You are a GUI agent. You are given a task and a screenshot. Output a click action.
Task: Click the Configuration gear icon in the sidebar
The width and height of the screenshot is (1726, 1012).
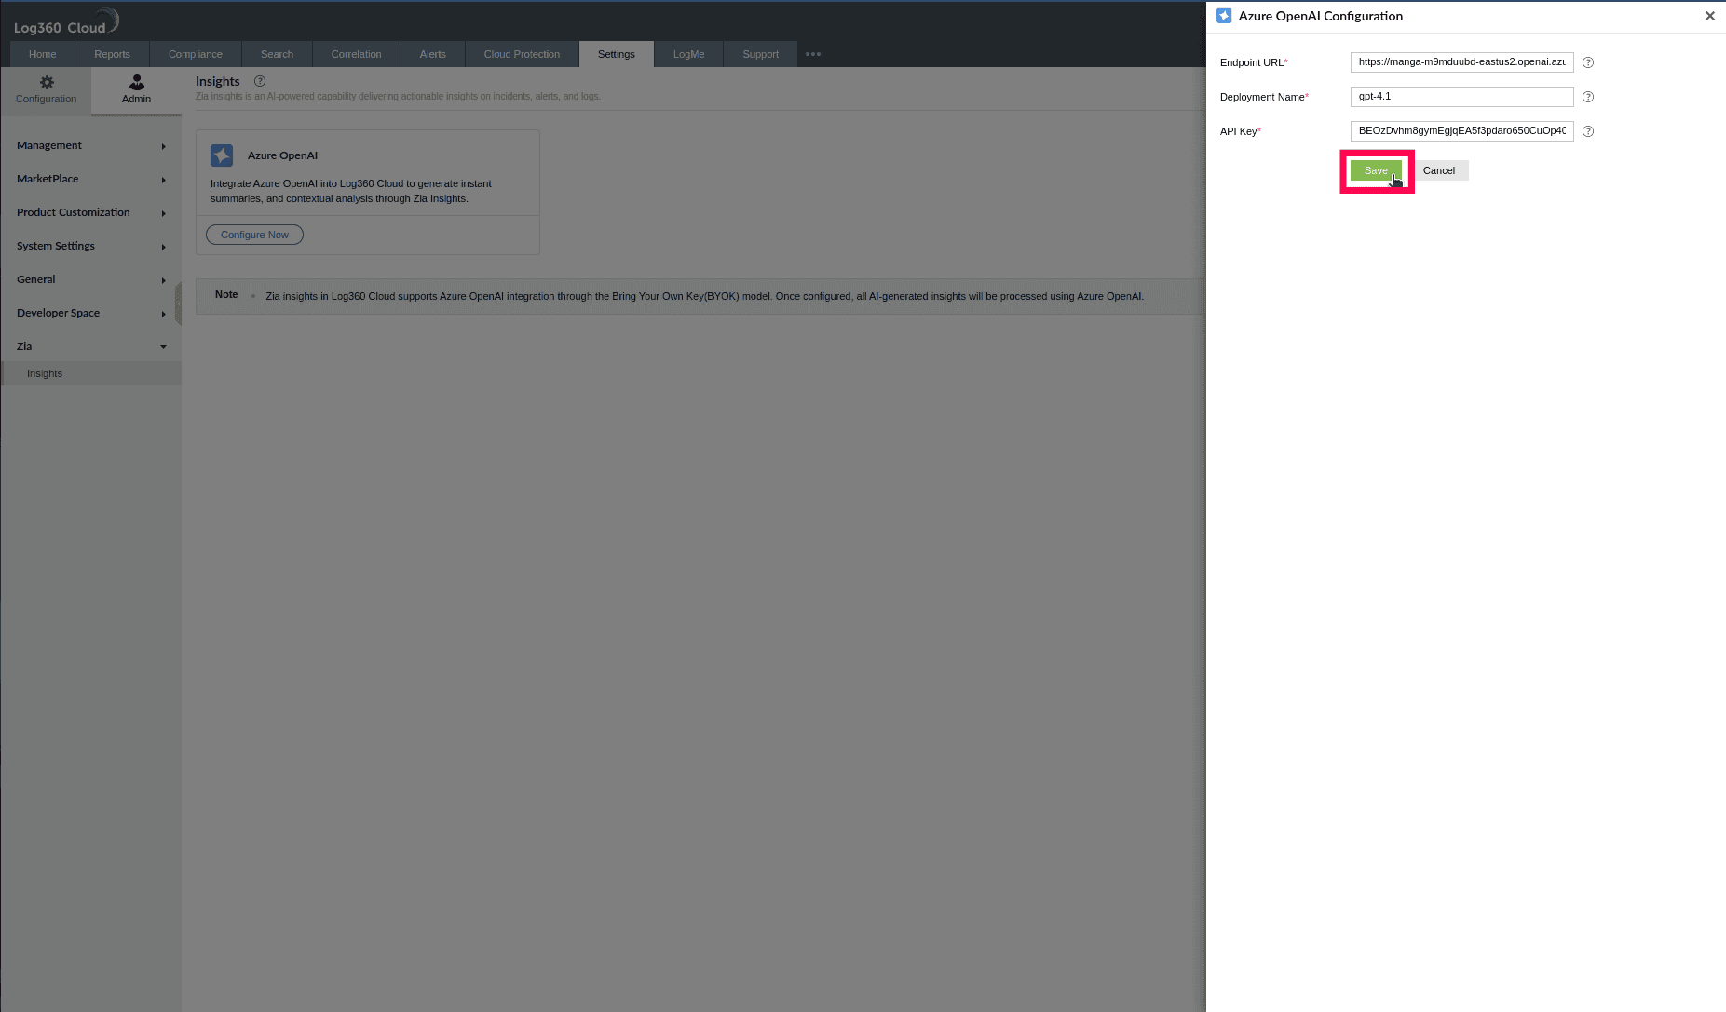coord(46,83)
